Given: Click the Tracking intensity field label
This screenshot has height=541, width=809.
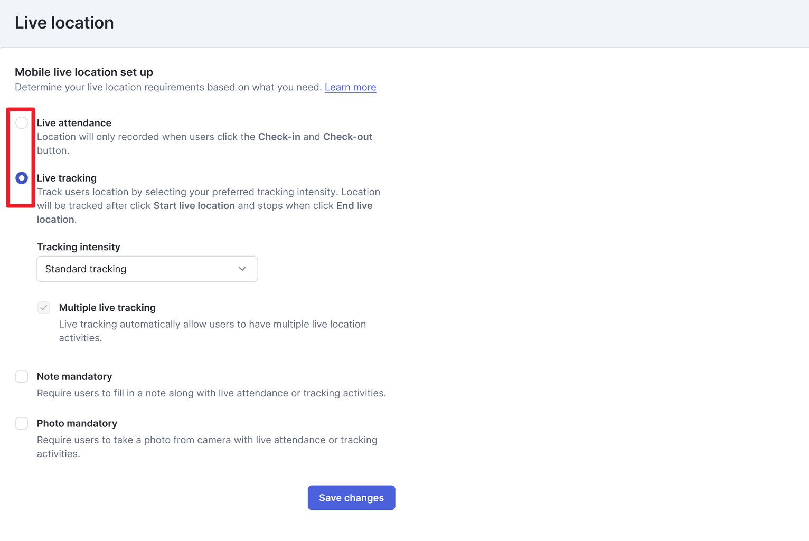Looking at the screenshot, I should pyautogui.click(x=79, y=247).
